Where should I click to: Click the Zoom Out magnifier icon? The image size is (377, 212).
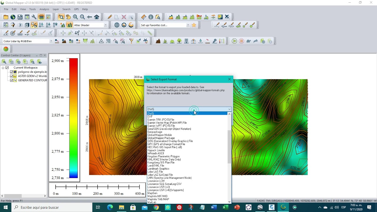[82, 17]
